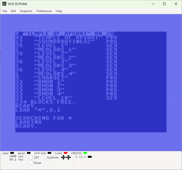This screenshot has height=170, width=182.
Task: Click the "MCOLORS 2" directory entry
Action: click(x=66, y=58)
